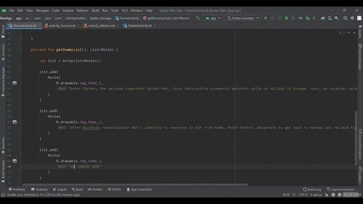The height and width of the screenshot is (204, 363).
Task: Open the Event Log
Action: coord(312,189)
